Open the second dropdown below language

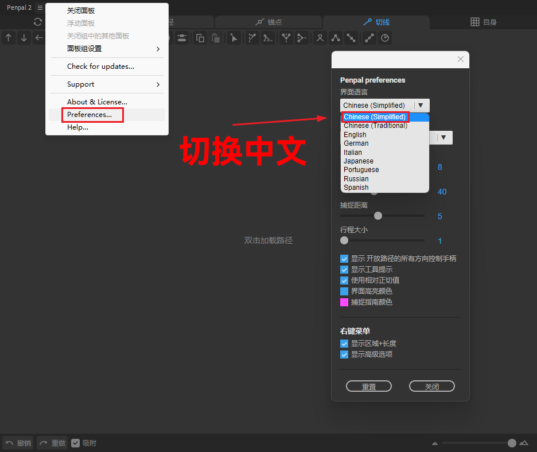click(x=443, y=137)
